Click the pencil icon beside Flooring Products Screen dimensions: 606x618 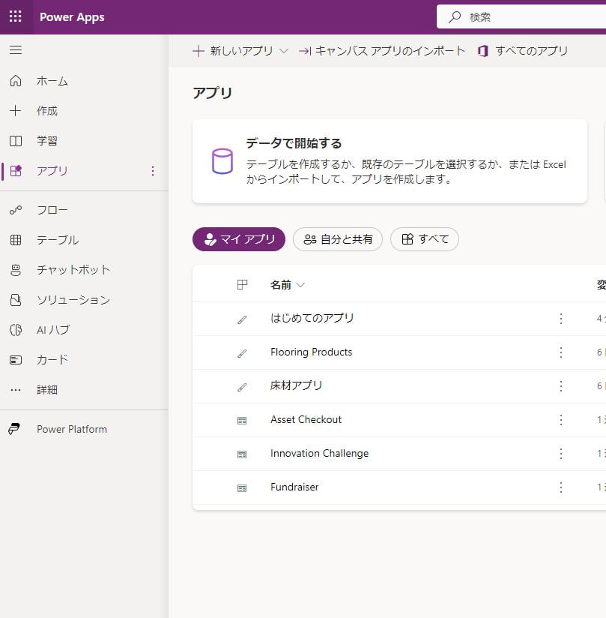(242, 353)
